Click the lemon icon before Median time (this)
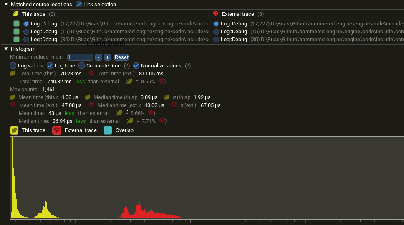The width and height of the screenshot is (404, 225). point(88,97)
